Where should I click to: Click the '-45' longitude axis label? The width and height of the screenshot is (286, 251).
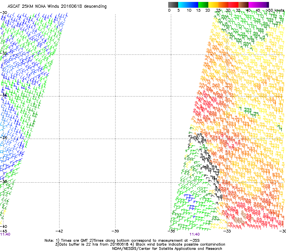(3, 231)
